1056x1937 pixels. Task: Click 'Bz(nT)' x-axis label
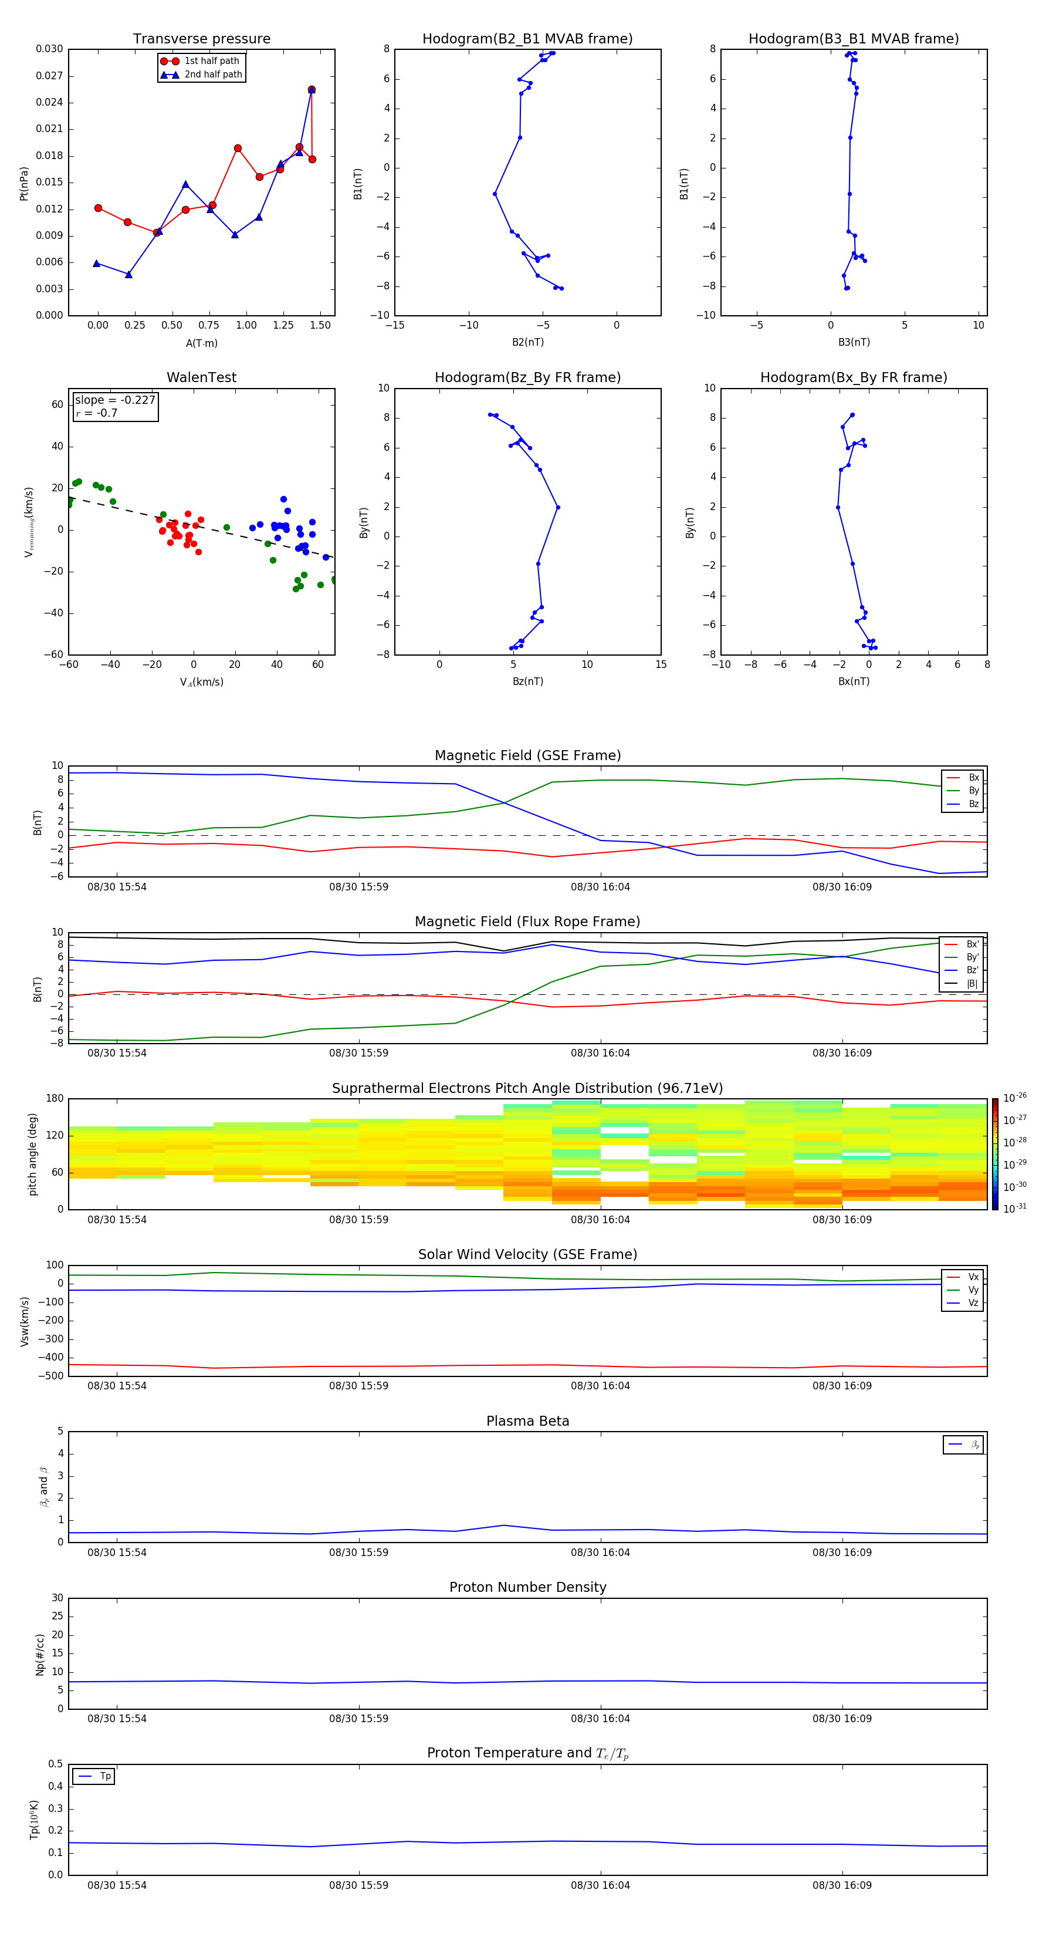[527, 681]
